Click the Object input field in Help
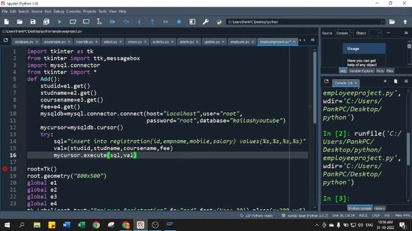 373,33
